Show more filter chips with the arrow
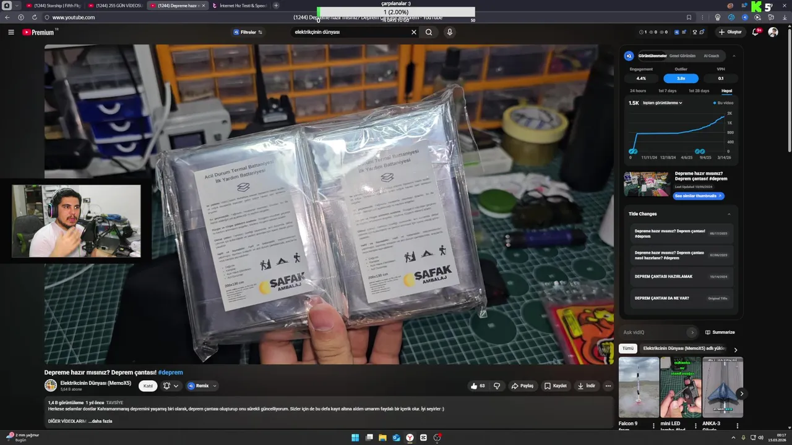This screenshot has width=792, height=445. click(x=736, y=350)
